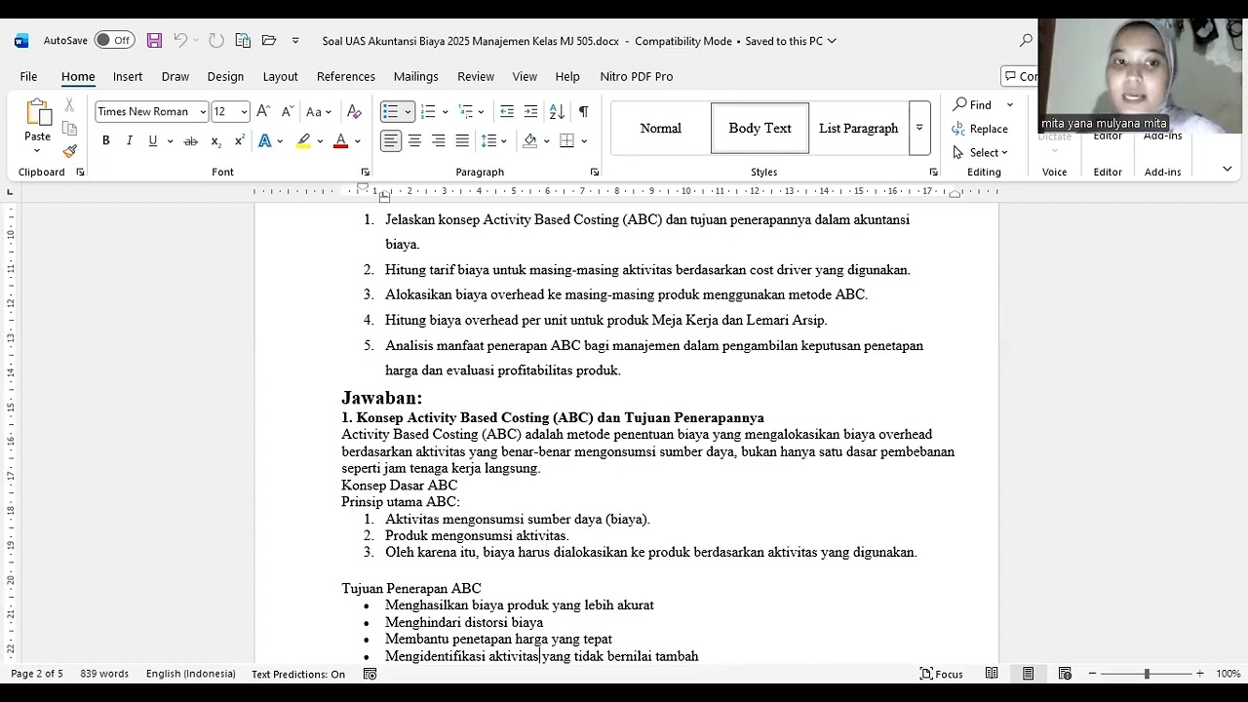Align text to the right
1248x702 pixels.
(439, 141)
